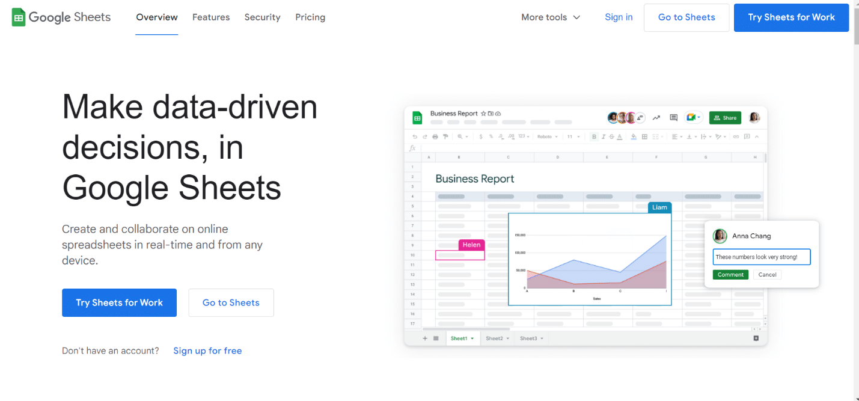Click the insert link icon in toolbar
The image size is (859, 401).
(x=736, y=136)
